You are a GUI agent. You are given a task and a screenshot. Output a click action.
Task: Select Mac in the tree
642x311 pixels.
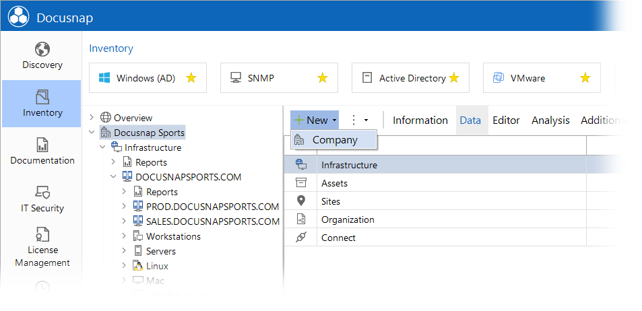click(x=155, y=281)
